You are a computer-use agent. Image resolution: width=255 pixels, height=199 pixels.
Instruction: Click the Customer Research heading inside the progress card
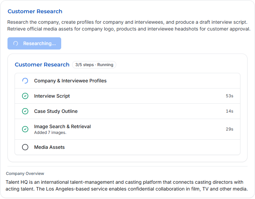(x=42, y=64)
